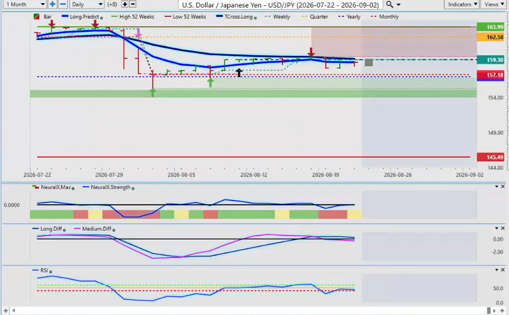Open the NeuralX panel options arrow
This screenshot has width=509, height=315.
click(x=497, y=187)
